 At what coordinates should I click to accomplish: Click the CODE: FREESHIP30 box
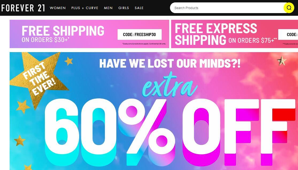[x=140, y=34]
